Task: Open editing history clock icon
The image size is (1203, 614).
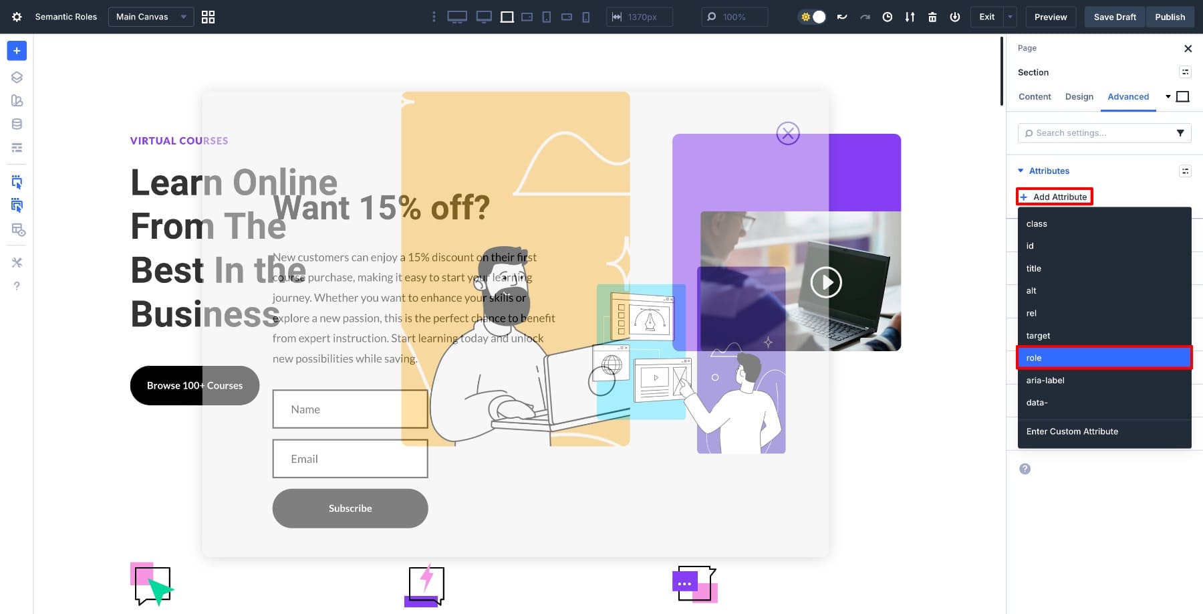Action: click(887, 17)
